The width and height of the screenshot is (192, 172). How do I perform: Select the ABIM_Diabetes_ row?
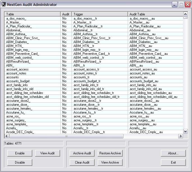94,42
